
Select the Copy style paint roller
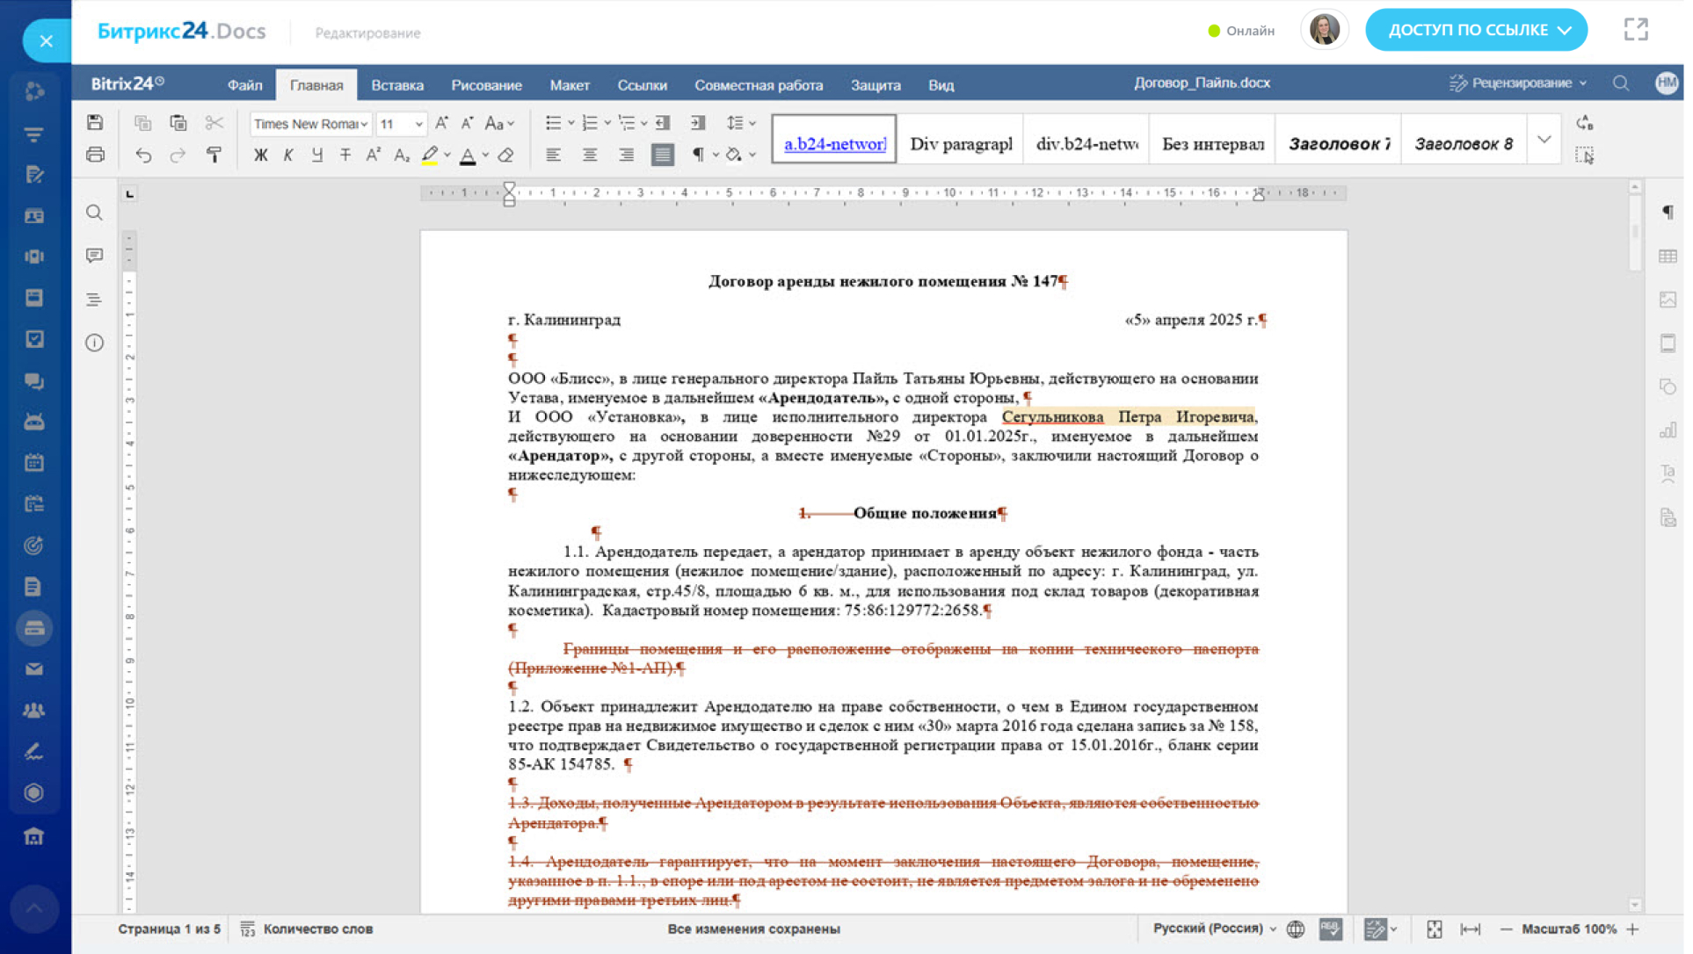[x=214, y=155]
